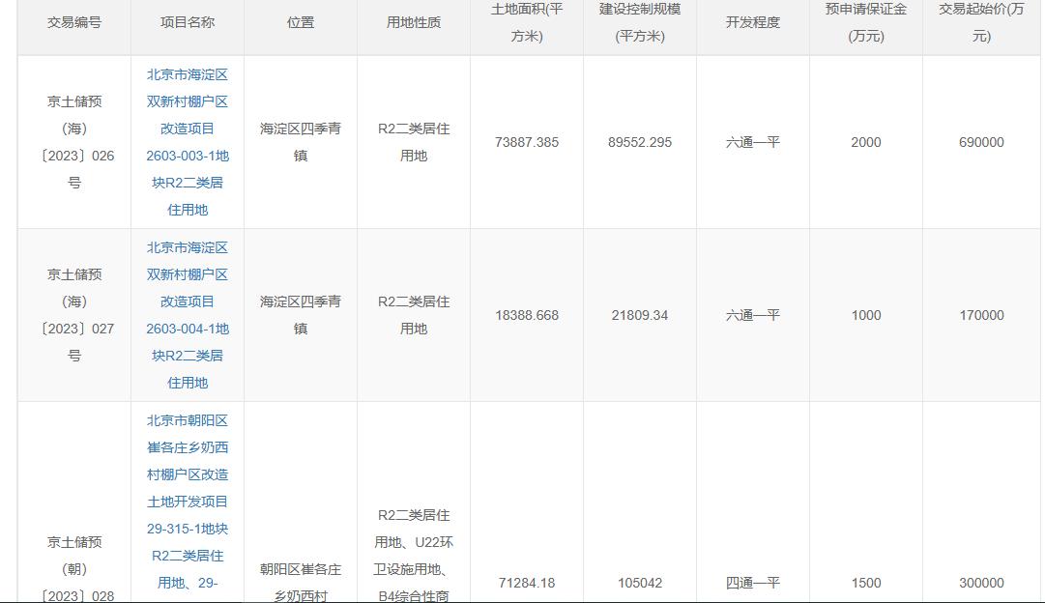Click the 位置 column header

click(300, 26)
